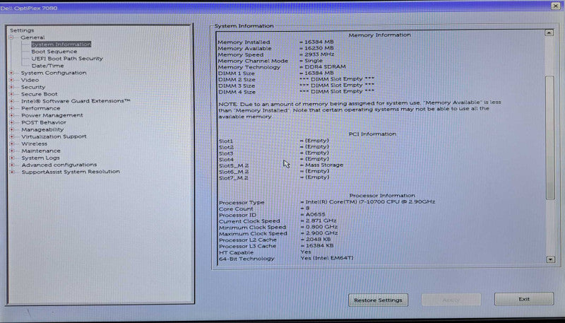Screen dimensions: 565x323
Task: Expand the Wireless node
Action: (11, 144)
